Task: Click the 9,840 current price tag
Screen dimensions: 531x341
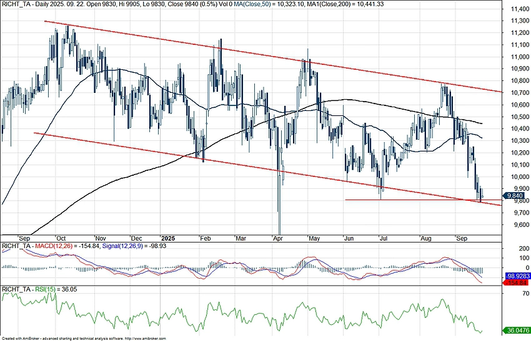Action: coord(515,195)
